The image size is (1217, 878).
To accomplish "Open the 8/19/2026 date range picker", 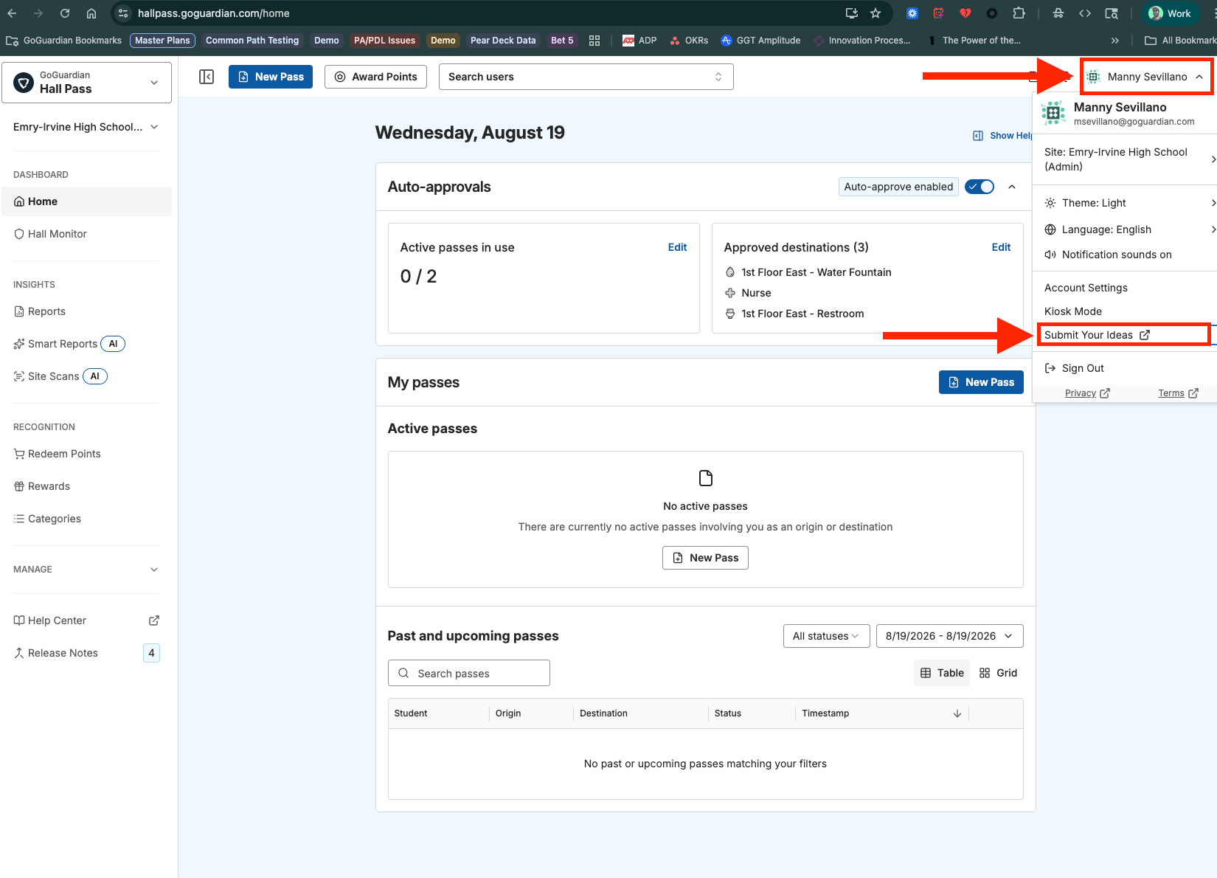I will [950, 636].
